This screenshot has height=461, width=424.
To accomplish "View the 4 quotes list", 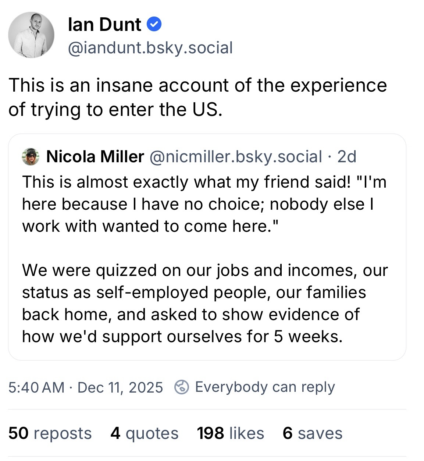I will 144,433.
